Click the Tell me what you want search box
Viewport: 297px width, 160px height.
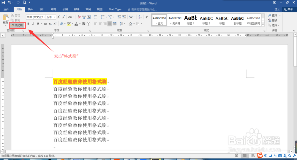(142, 9)
